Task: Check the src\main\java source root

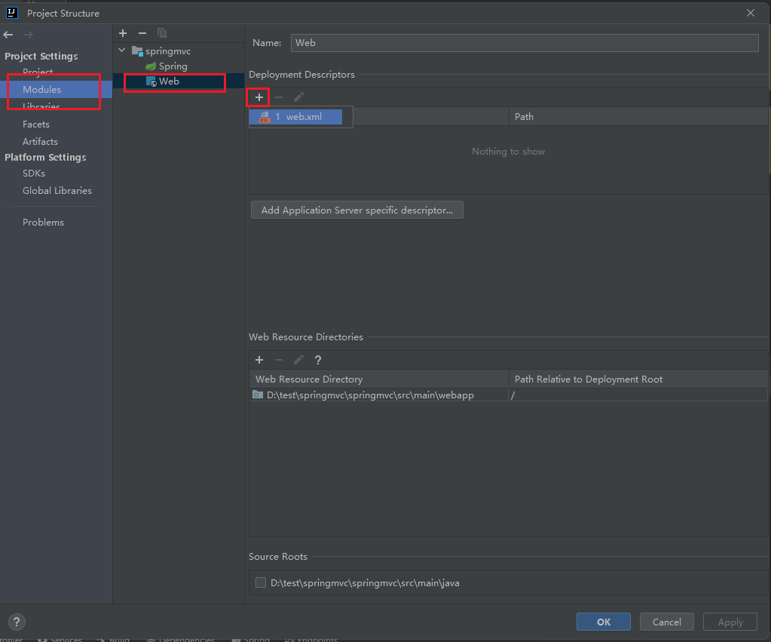Action: point(261,582)
